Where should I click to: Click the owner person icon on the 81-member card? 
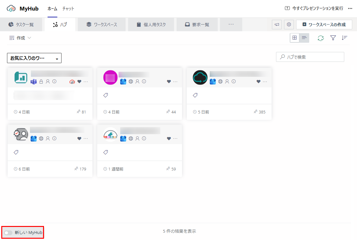click(48, 81)
